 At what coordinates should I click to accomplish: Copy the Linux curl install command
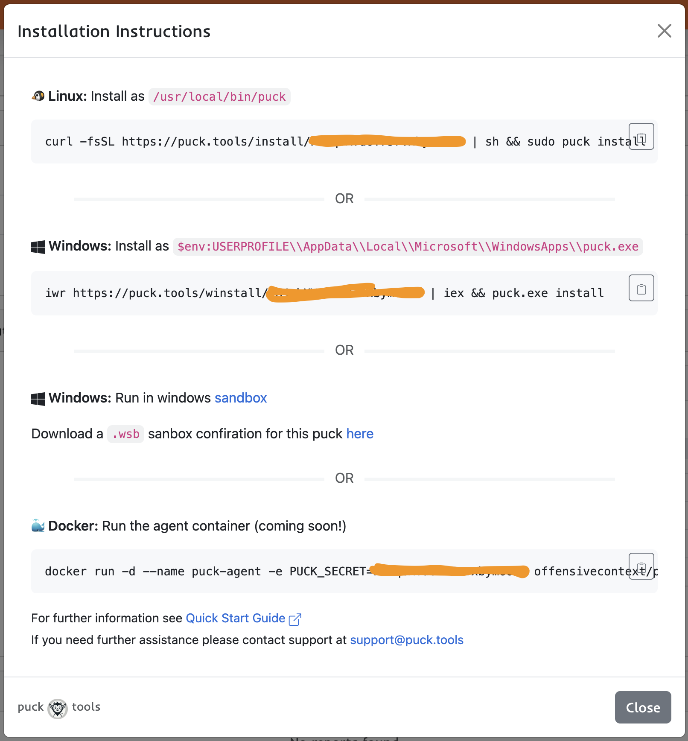(641, 137)
